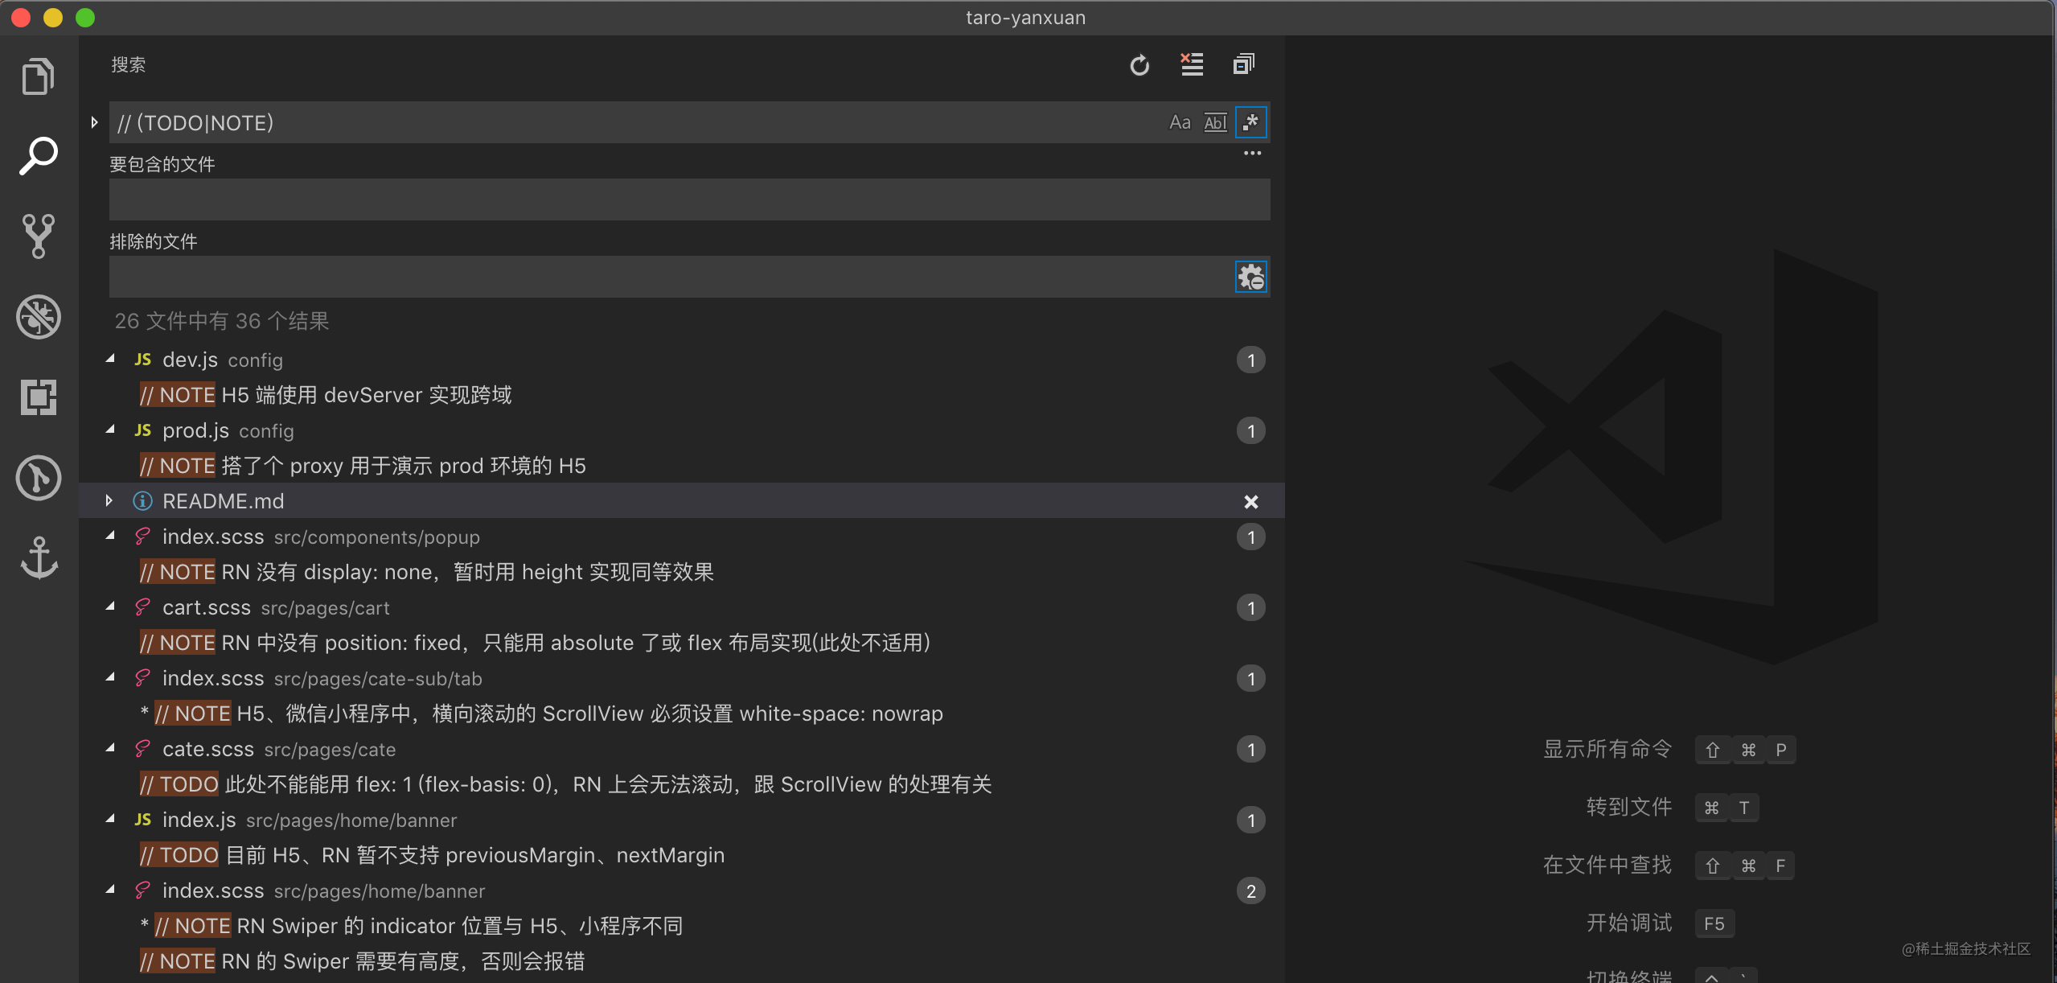Collapse the cate.scss result group
This screenshot has width=2057, height=983.
[111, 748]
